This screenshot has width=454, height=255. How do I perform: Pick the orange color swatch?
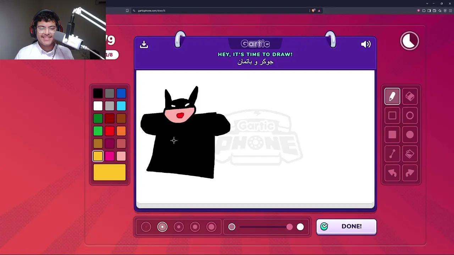tap(121, 131)
